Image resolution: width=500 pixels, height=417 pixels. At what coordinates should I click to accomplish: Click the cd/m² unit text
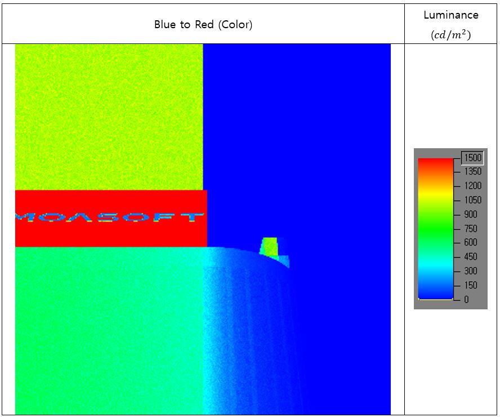click(x=451, y=34)
